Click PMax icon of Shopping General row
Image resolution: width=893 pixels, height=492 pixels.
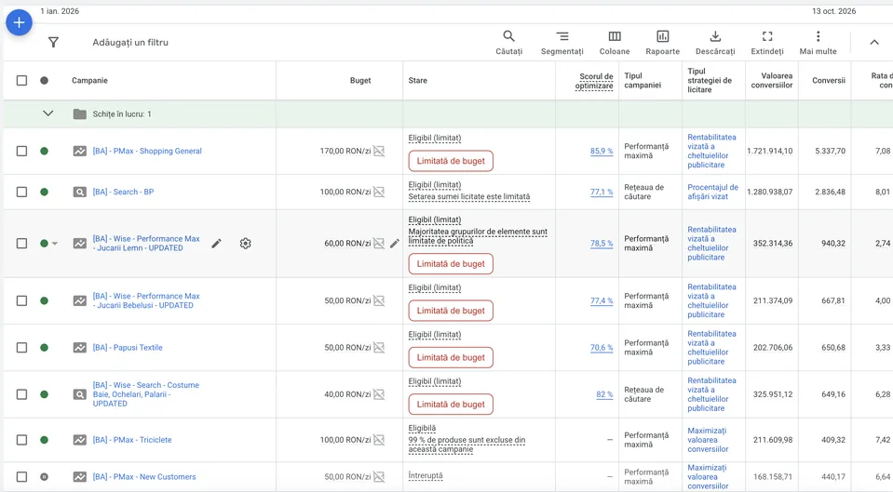pyautogui.click(x=80, y=152)
